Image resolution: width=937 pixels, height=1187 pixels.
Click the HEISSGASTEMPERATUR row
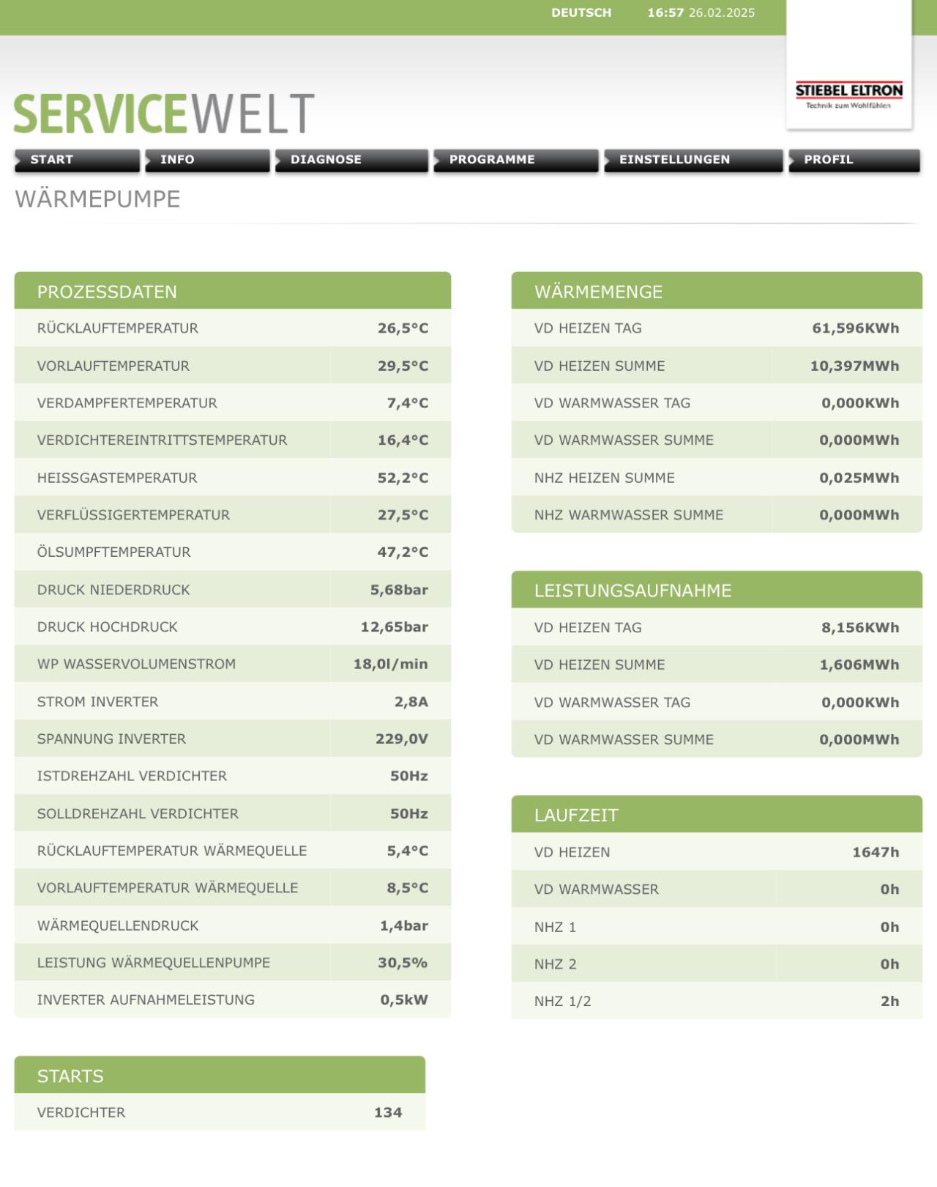tap(232, 478)
